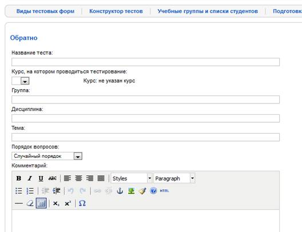The width and height of the screenshot is (302, 232).
Task: Apply subscript formatting
Action: [x=56, y=203]
